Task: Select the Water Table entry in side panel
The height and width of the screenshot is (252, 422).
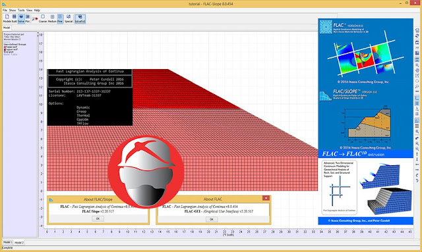Action: (x=11, y=54)
